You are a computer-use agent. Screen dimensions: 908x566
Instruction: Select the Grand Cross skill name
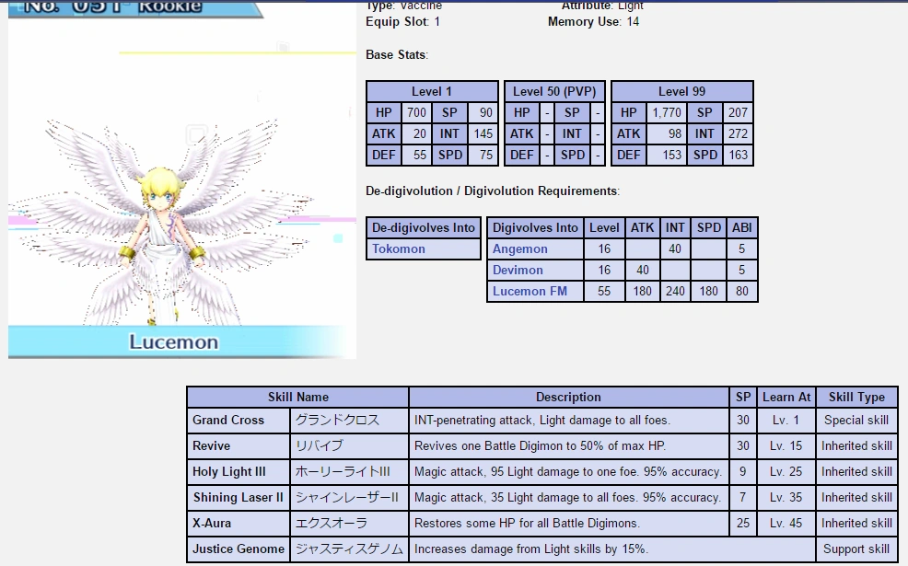[x=228, y=421]
